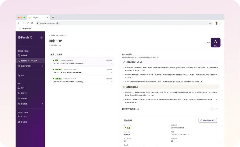Viewport: 240px width, 147px height.
Task: Expand 面接支援管理 submenu chevron
Action: 42,66
